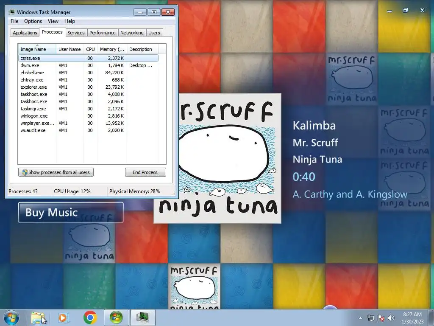Switch to the Performance tab
The width and height of the screenshot is (434, 326).
(x=103, y=33)
